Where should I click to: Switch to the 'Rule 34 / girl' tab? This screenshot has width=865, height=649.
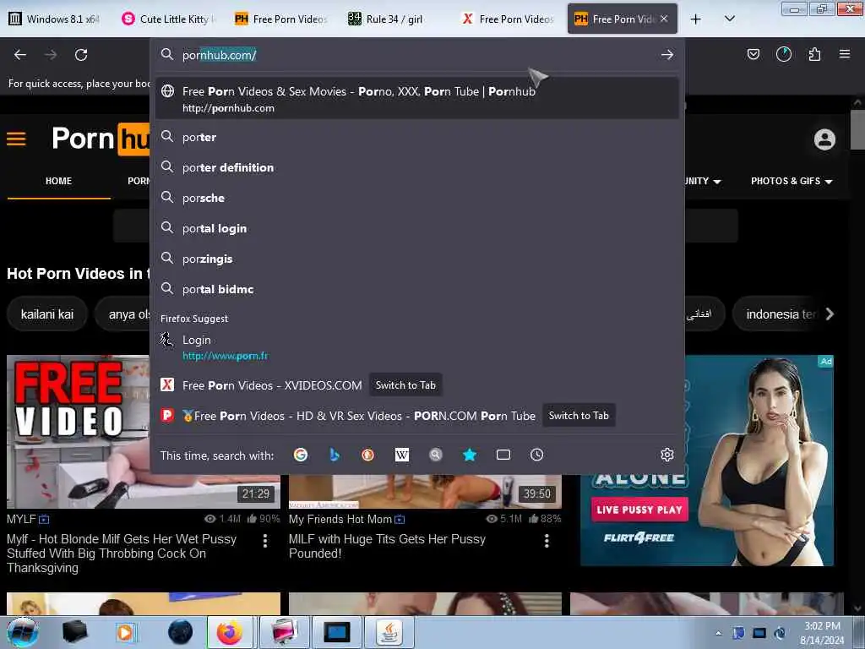click(394, 19)
